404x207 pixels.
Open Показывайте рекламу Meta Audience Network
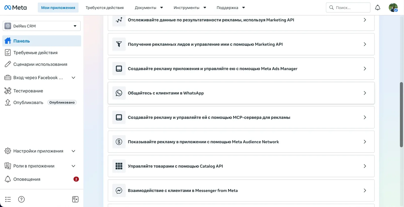(x=241, y=142)
